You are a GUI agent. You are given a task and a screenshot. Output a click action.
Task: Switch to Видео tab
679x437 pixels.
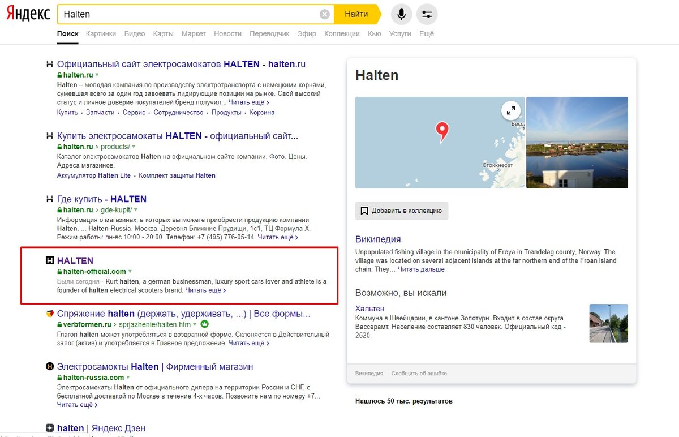(135, 34)
